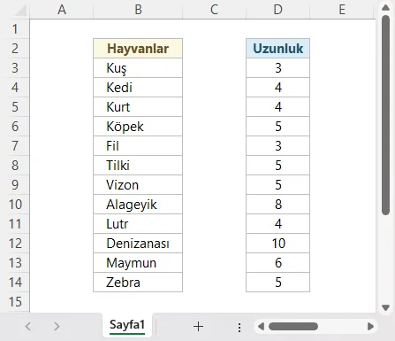Click horizontal scrollbar right arrow
The width and height of the screenshot is (395, 341).
[370, 326]
